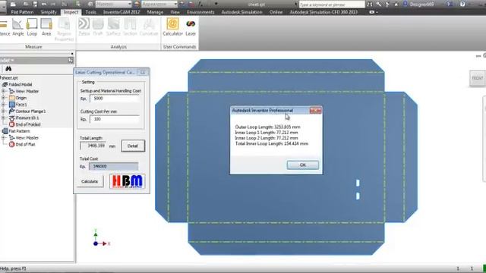The width and height of the screenshot is (486, 273).
Task: Click the wrench icon in title bar
Action: coord(379,4)
